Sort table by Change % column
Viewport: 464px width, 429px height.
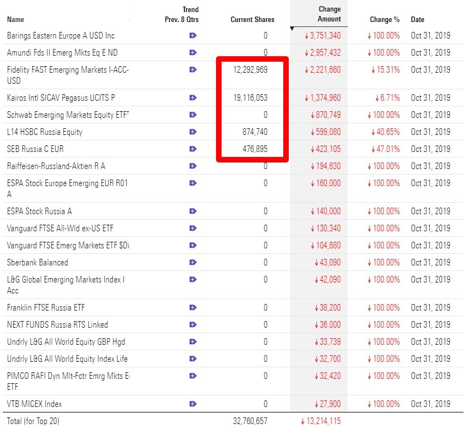(x=385, y=19)
